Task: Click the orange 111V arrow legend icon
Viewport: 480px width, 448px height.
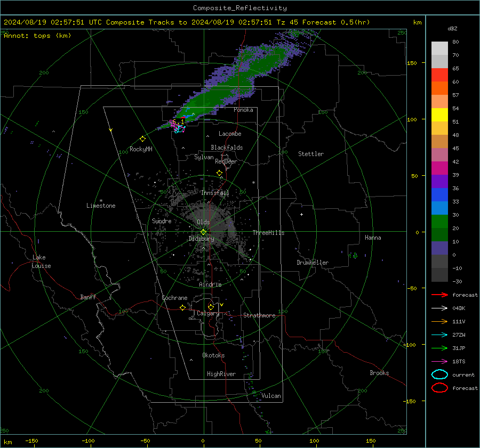Action: pos(439,321)
